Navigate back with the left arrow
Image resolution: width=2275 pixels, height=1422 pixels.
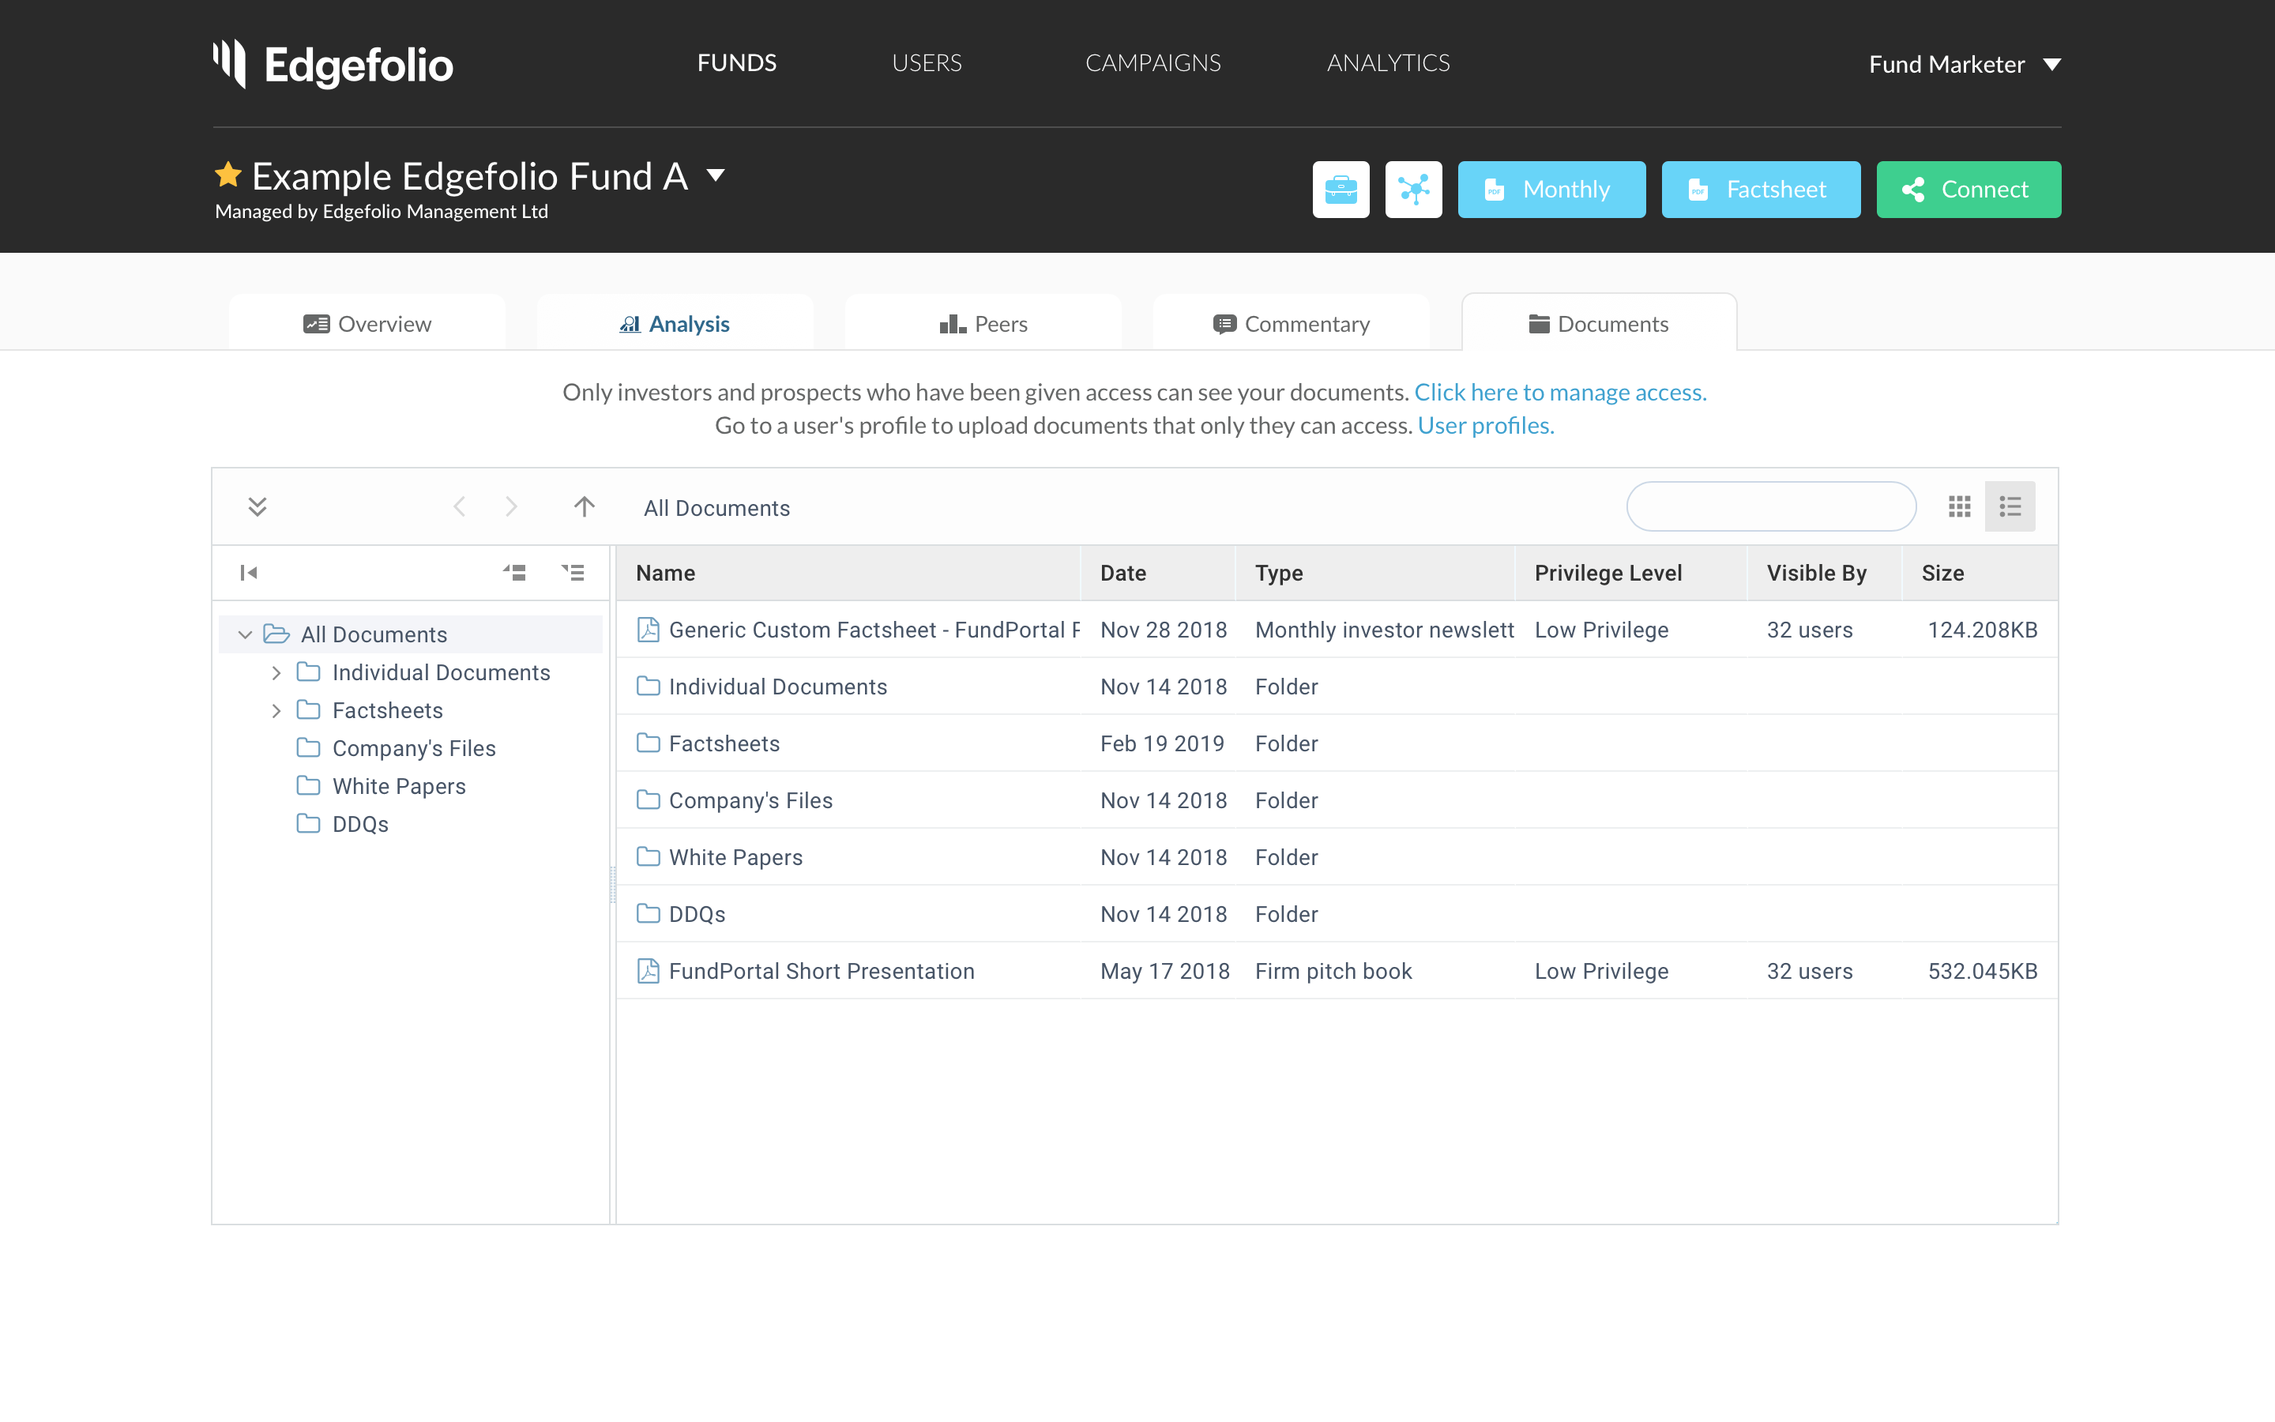coord(460,507)
